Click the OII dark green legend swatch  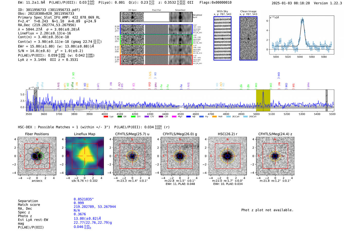pos(120,117)
